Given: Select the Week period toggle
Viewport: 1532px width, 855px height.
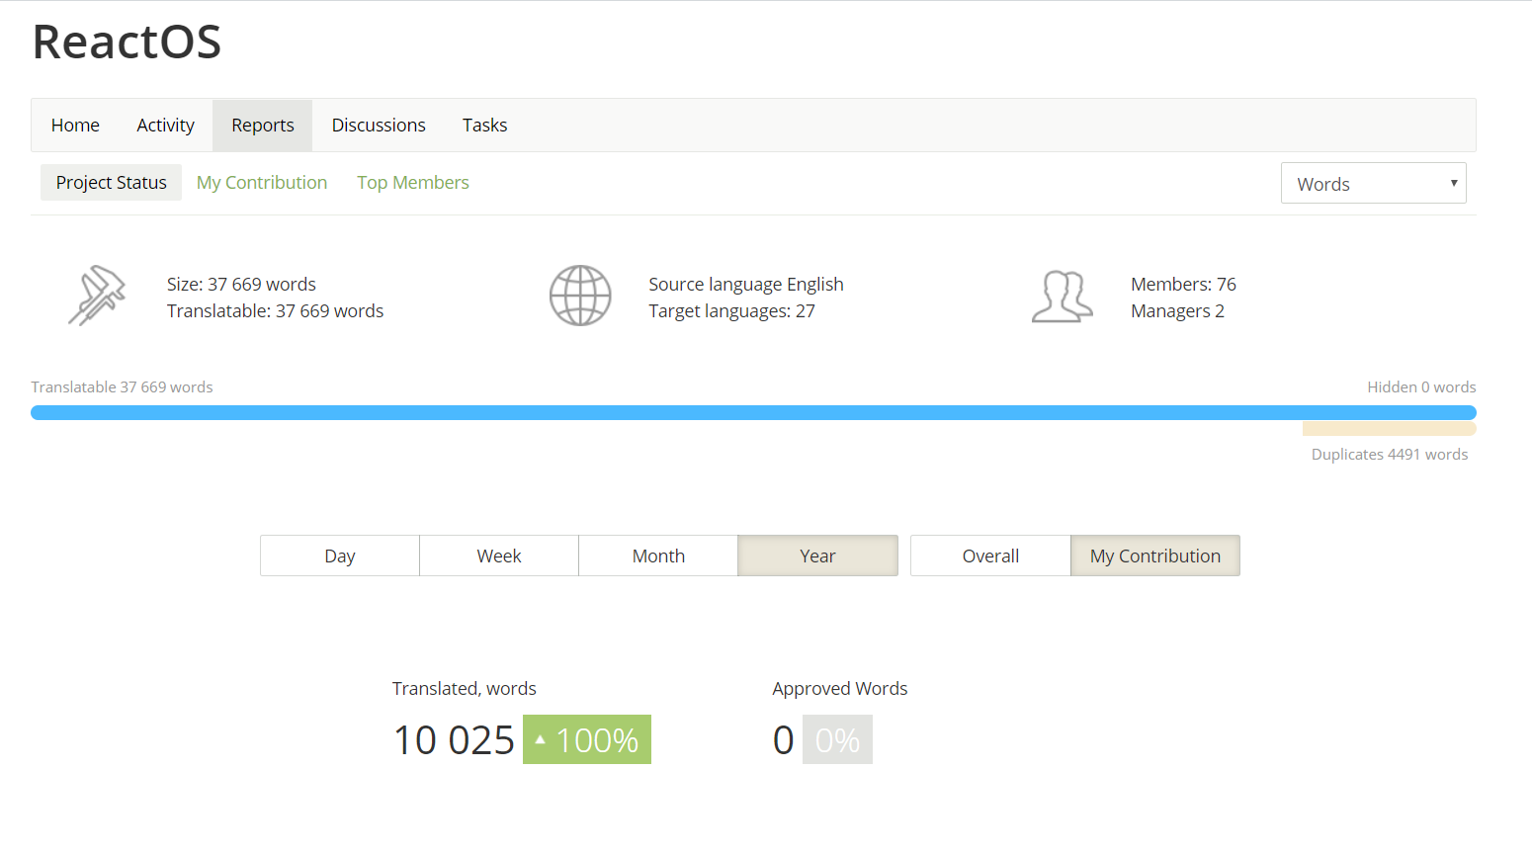Looking at the screenshot, I should (x=499, y=556).
